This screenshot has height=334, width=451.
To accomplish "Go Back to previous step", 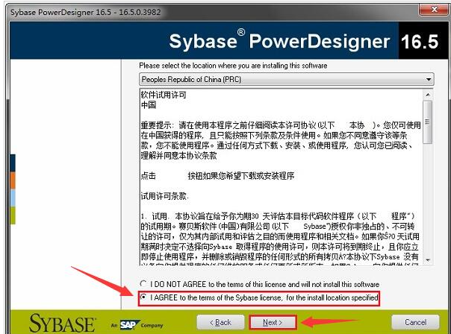I will click(220, 322).
